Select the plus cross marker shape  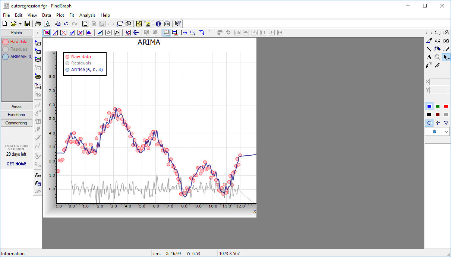pyautogui.click(x=438, y=123)
